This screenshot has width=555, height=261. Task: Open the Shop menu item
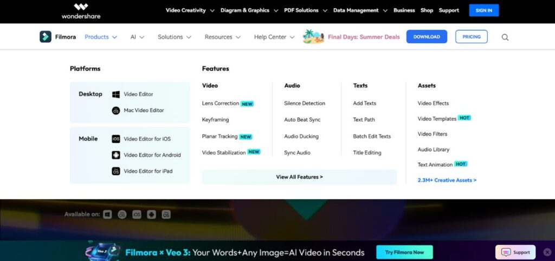coord(427,10)
